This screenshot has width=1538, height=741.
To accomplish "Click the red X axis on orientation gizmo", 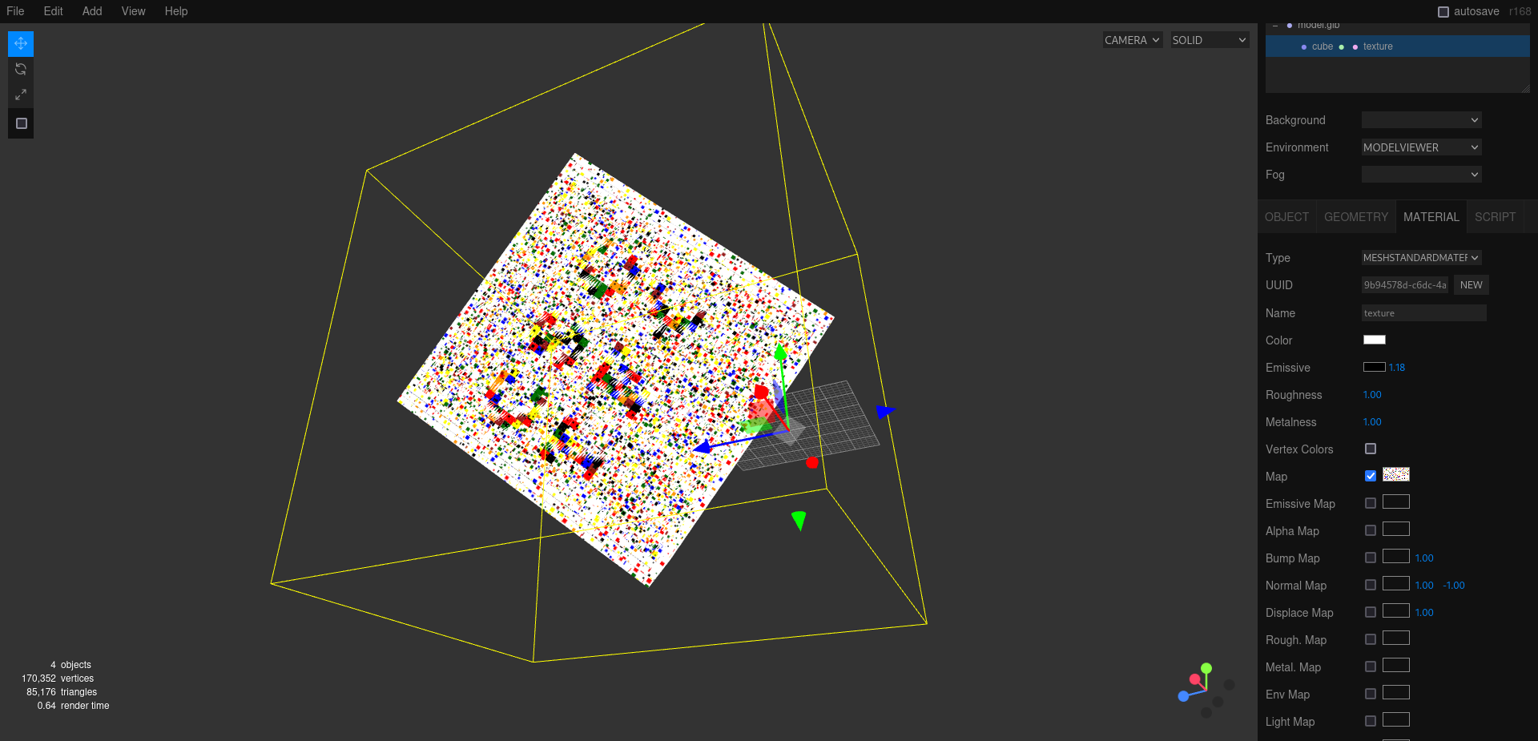I will click(x=1194, y=679).
